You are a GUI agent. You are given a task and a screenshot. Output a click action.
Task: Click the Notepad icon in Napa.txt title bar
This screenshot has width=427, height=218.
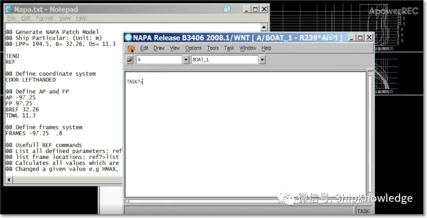pos(9,9)
